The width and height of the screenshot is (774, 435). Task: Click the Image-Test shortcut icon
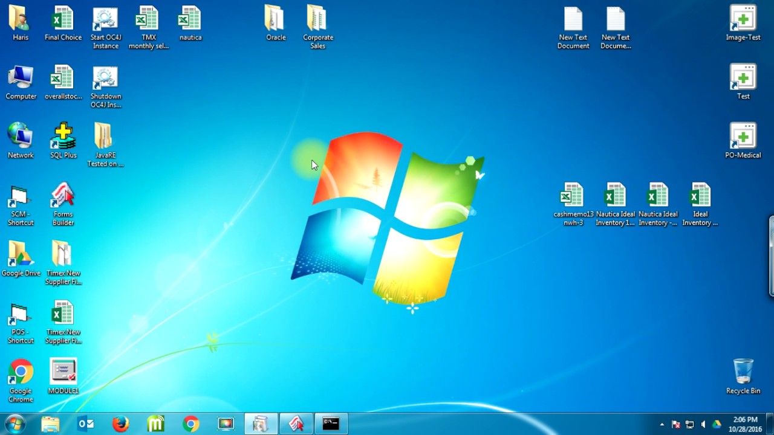coord(743,23)
